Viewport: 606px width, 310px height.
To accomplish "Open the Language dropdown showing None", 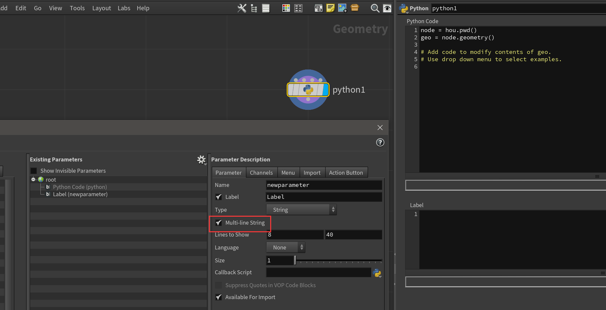I will [286, 247].
